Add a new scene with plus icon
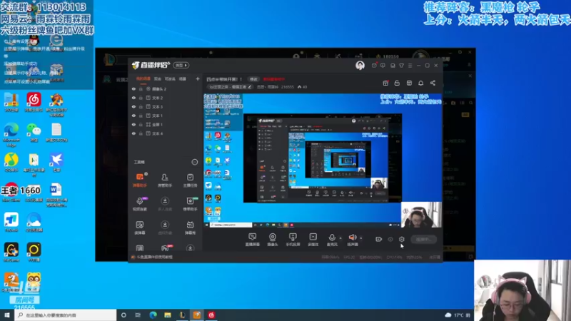571x321 pixels. (198, 78)
